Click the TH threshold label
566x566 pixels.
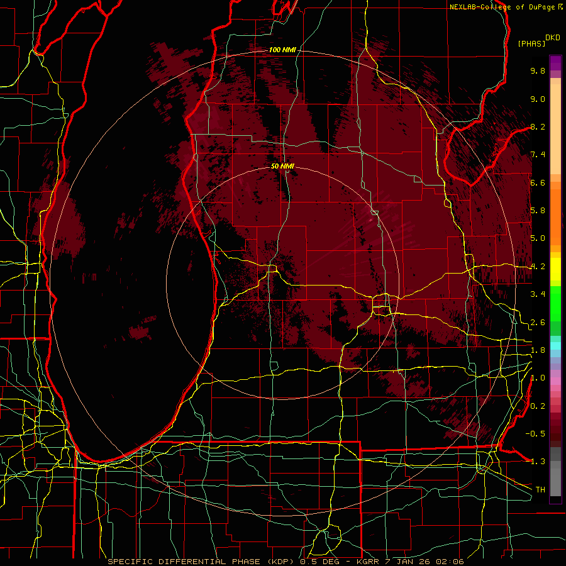pyautogui.click(x=540, y=490)
